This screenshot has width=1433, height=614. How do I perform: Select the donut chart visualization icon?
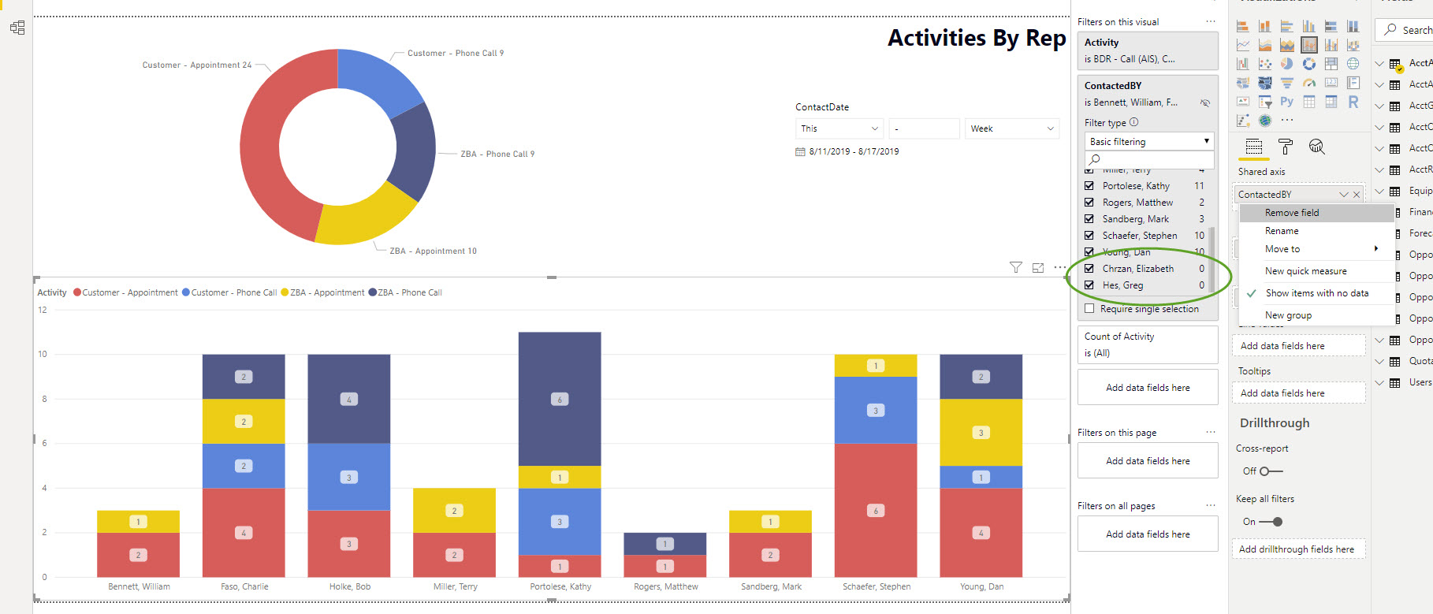coord(1309,64)
